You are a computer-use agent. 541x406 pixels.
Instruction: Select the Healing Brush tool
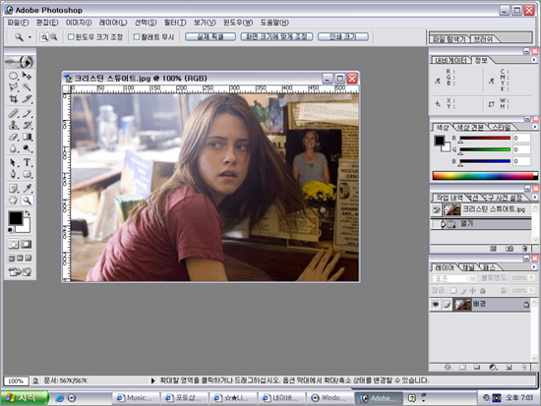[13, 113]
